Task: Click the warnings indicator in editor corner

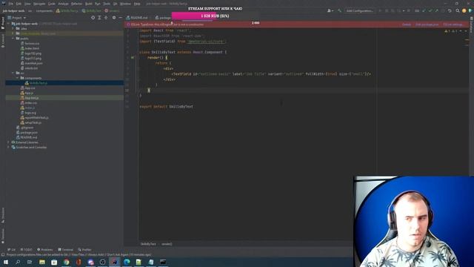Action: point(451,31)
